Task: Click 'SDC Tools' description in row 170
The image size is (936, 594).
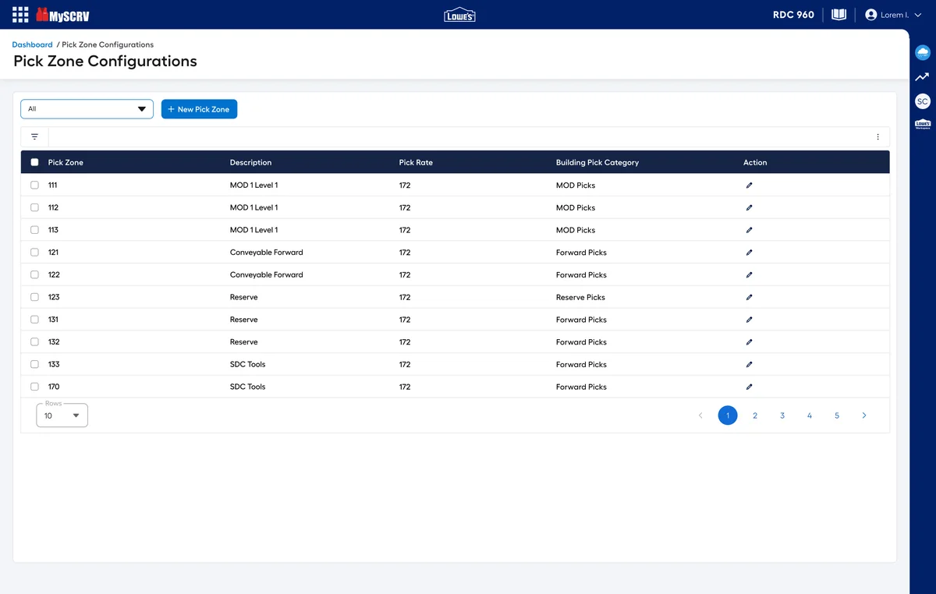Action: [247, 387]
